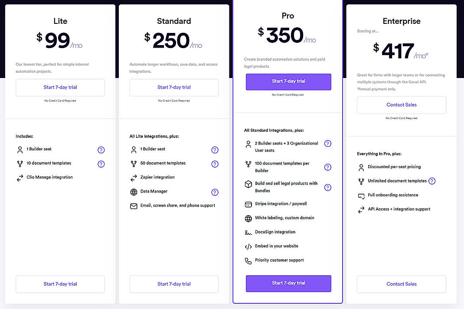Start the 7-day trial for the Lite plan
This screenshot has width=464, height=309.
click(x=60, y=87)
